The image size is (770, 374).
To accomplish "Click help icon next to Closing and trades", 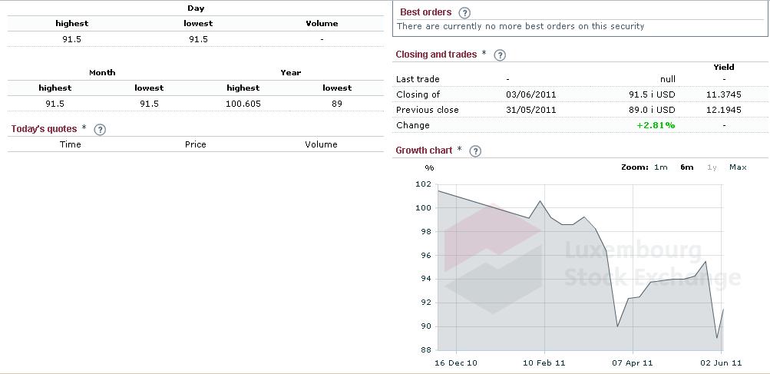I will tap(500, 55).
